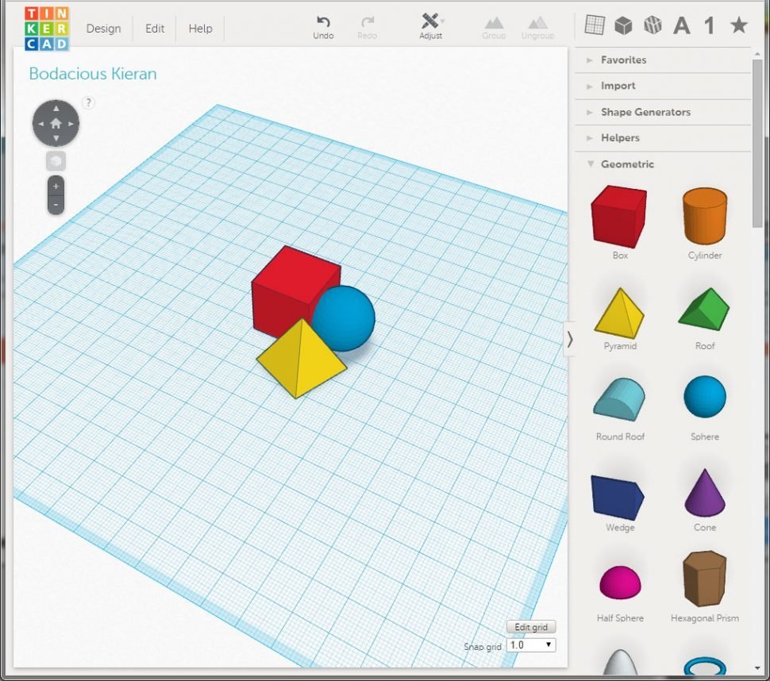Zoom in with the plus button
Screen dimensions: 770x681
click(x=56, y=187)
